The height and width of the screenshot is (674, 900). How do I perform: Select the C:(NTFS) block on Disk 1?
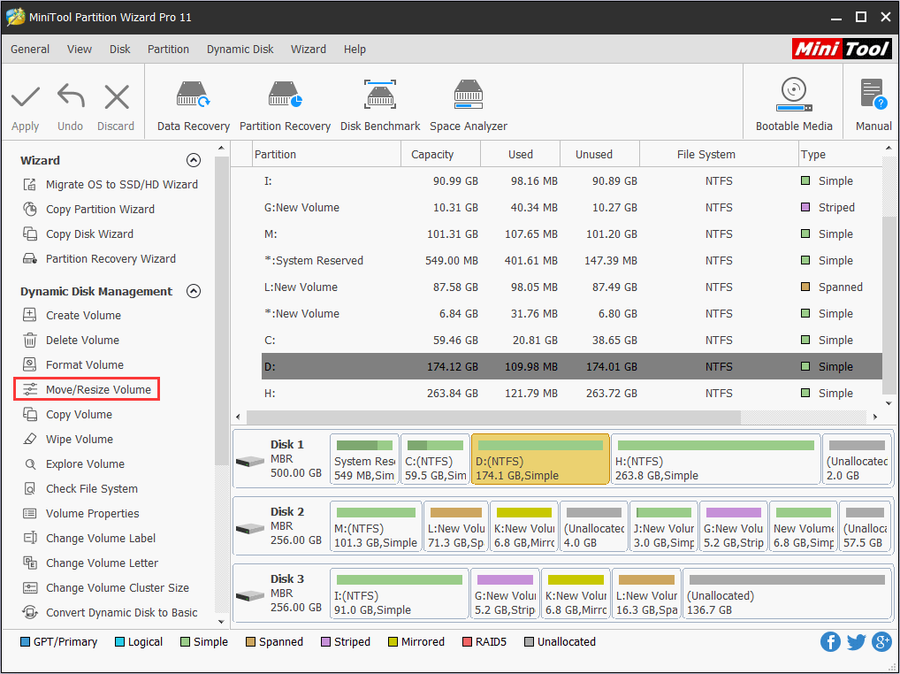(x=435, y=459)
